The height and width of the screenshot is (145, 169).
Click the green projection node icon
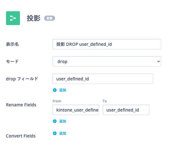click(x=13, y=18)
